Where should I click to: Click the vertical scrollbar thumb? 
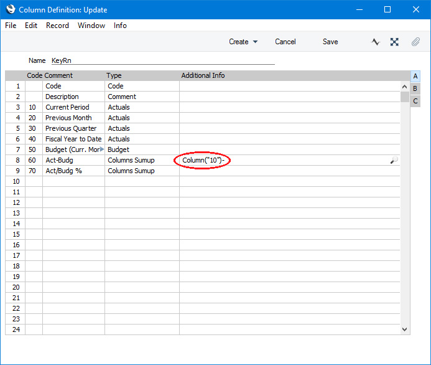coord(404,97)
